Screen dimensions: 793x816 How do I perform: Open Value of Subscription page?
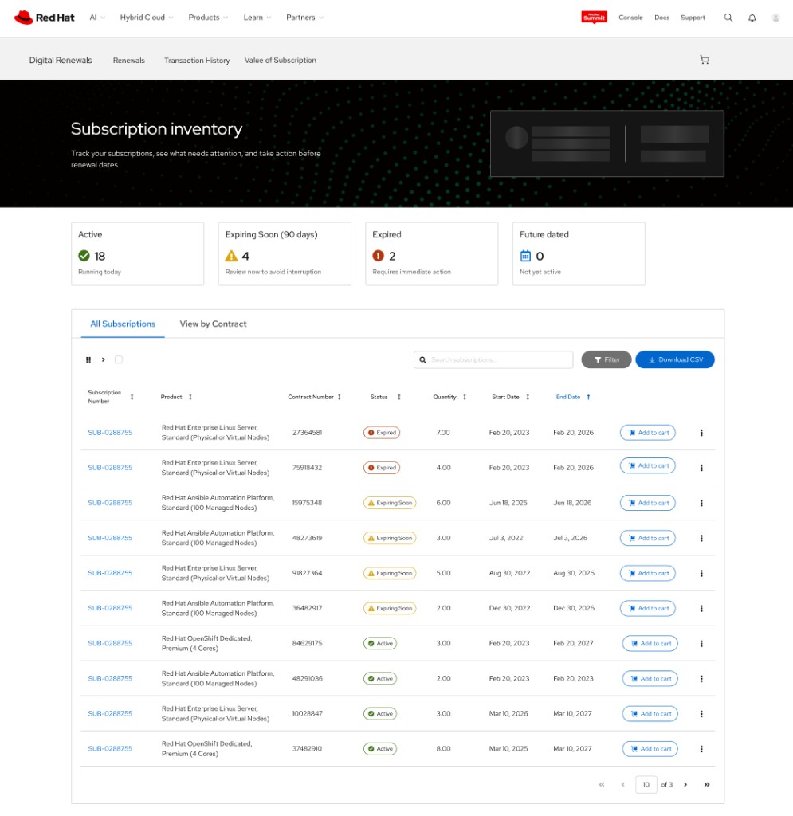tap(280, 61)
